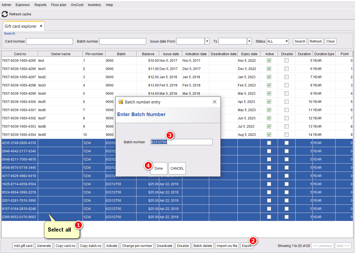Click the Copy batch no button

tap(91, 246)
